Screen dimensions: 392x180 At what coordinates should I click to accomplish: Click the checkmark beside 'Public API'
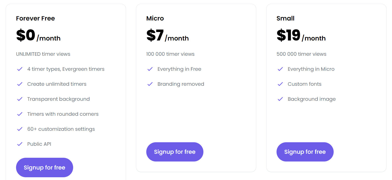tap(20, 144)
